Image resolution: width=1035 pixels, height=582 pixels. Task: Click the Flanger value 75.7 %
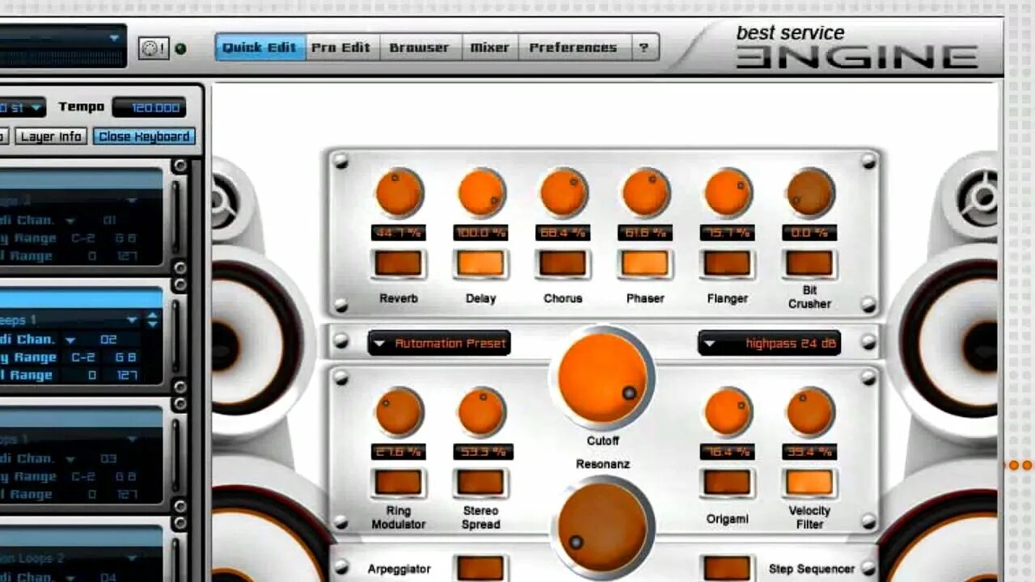click(x=728, y=233)
